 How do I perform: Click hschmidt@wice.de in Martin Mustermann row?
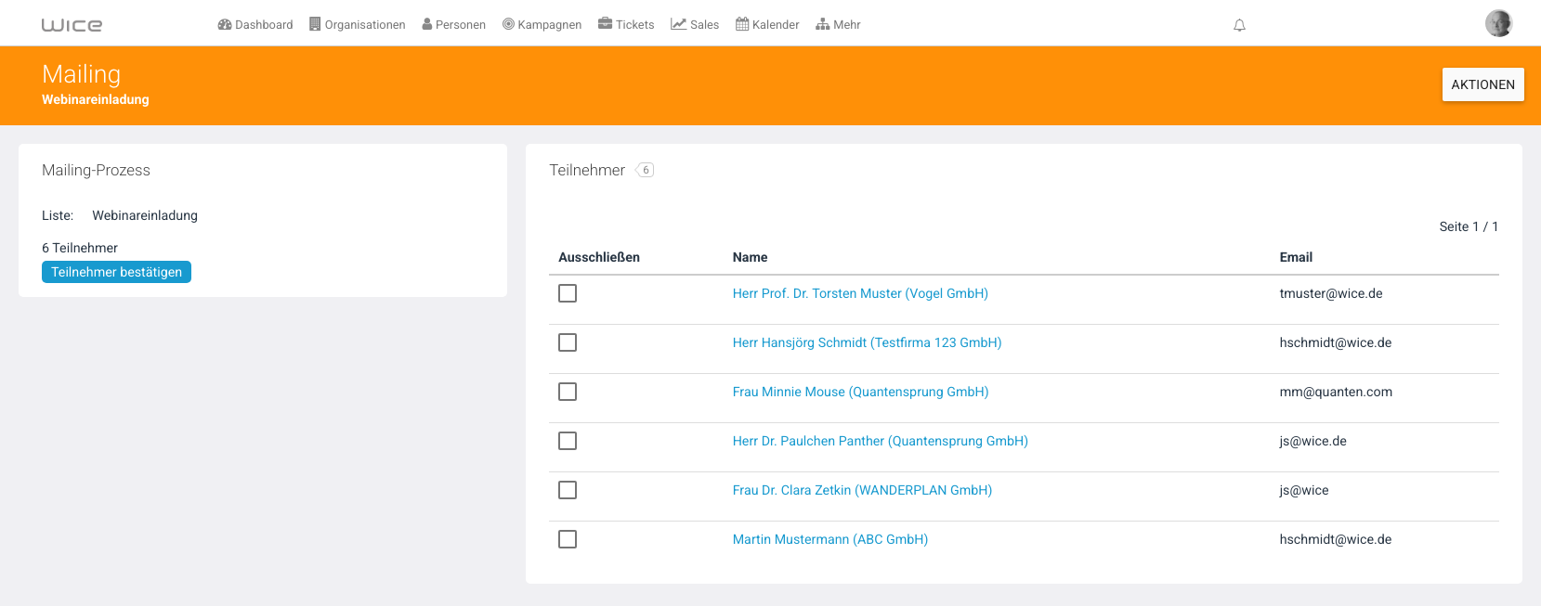tap(1336, 539)
